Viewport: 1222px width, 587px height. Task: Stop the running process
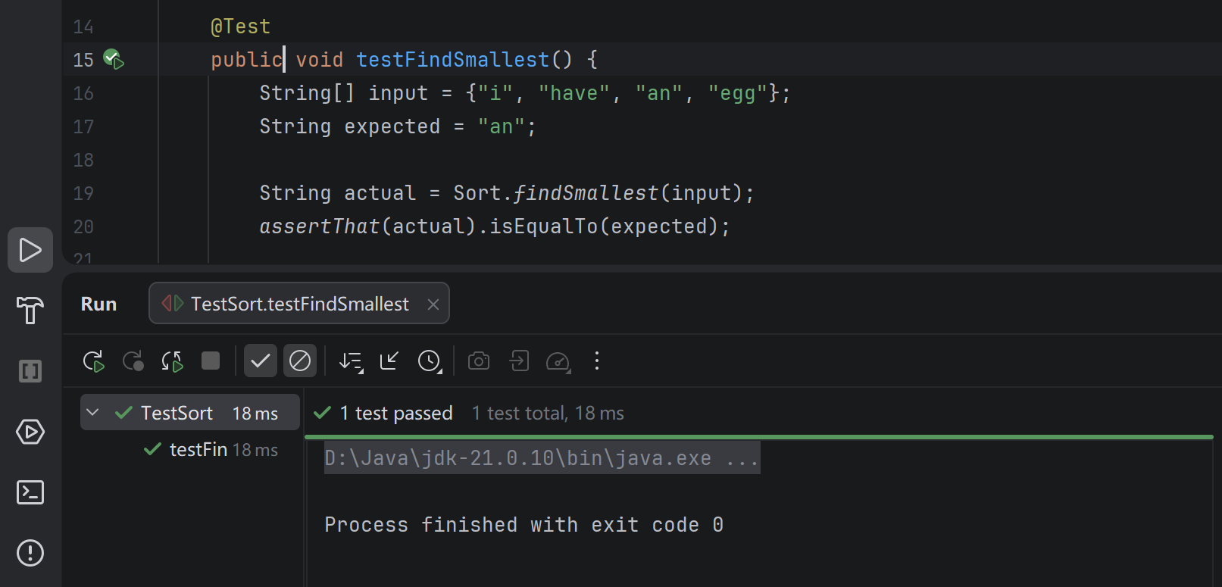click(x=211, y=361)
